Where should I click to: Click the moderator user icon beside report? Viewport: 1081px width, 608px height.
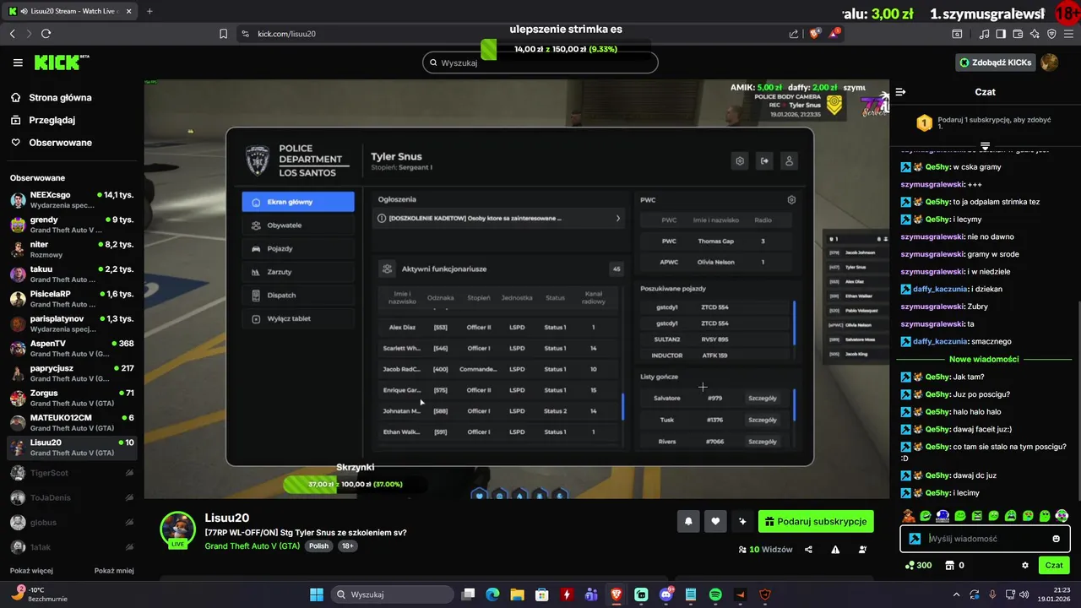click(862, 550)
